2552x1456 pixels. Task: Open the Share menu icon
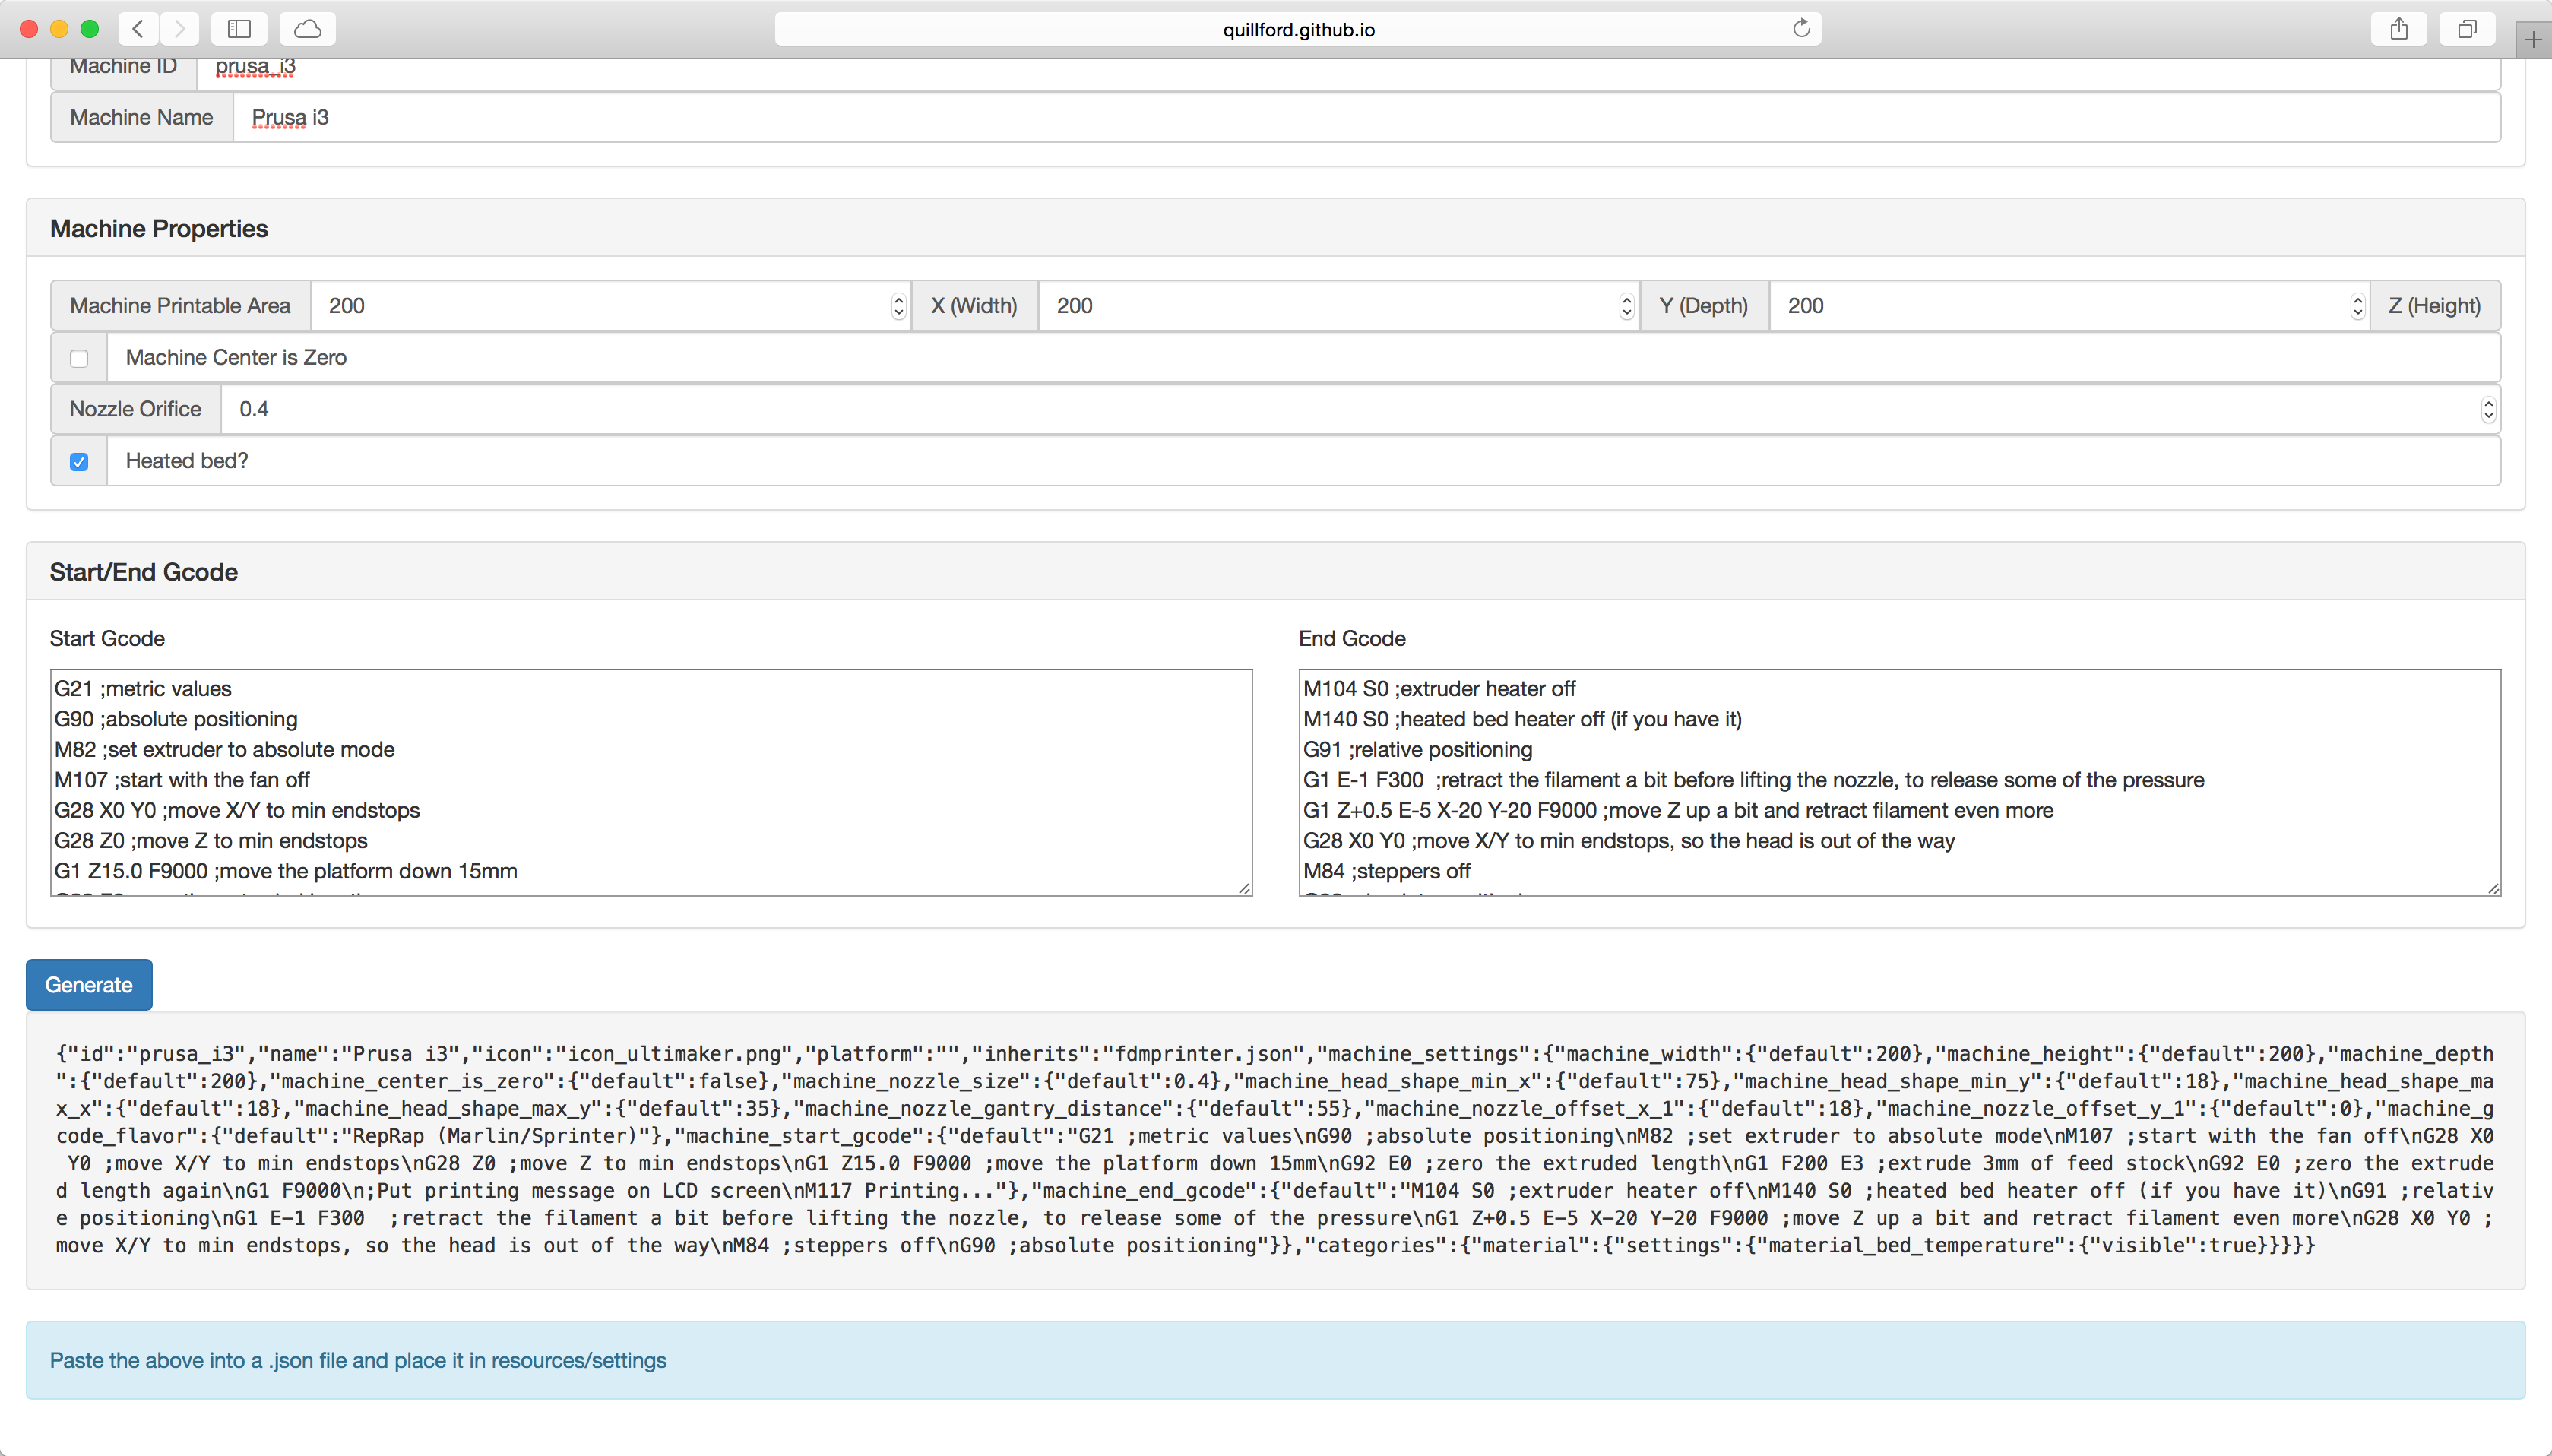(x=2399, y=29)
